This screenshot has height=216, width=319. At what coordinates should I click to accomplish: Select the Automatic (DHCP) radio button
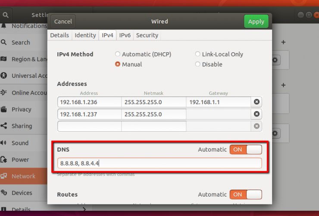tap(117, 54)
